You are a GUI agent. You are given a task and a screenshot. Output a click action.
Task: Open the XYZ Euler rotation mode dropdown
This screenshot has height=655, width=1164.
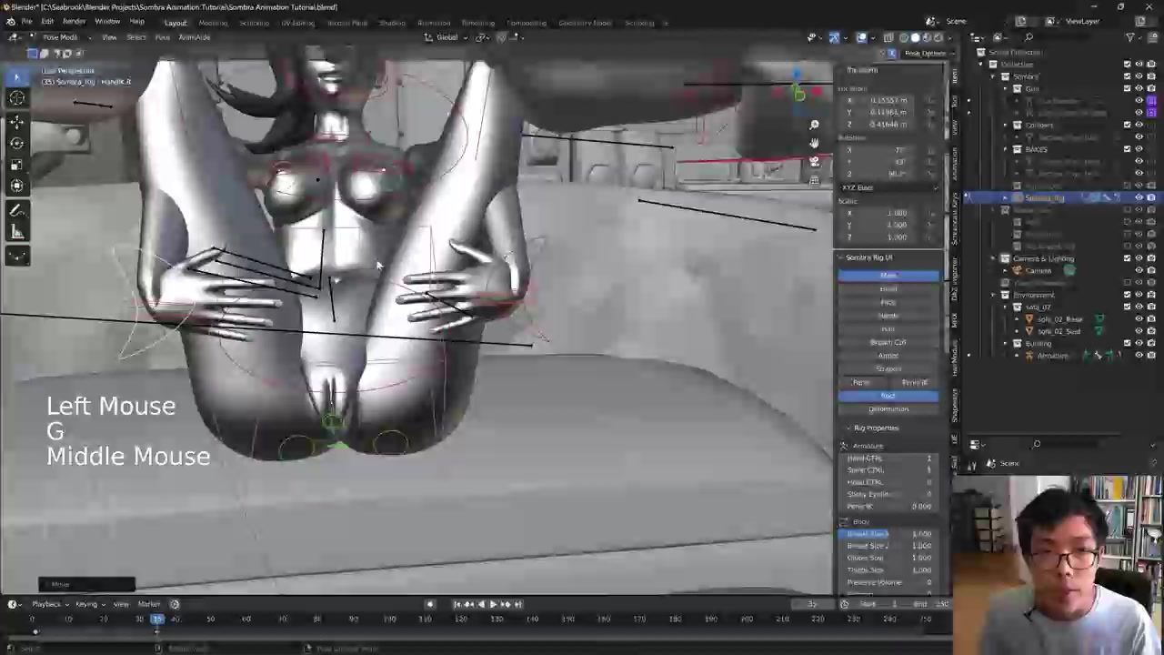888,187
